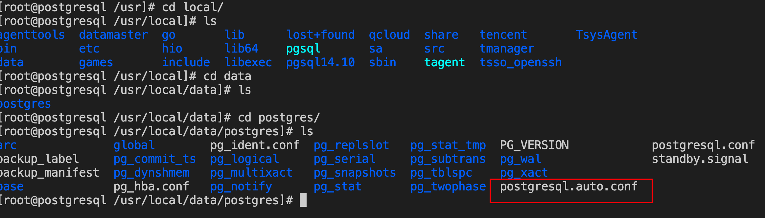This screenshot has width=765, height=218.
Task: Click the datamaster directory name
Action: (113, 35)
